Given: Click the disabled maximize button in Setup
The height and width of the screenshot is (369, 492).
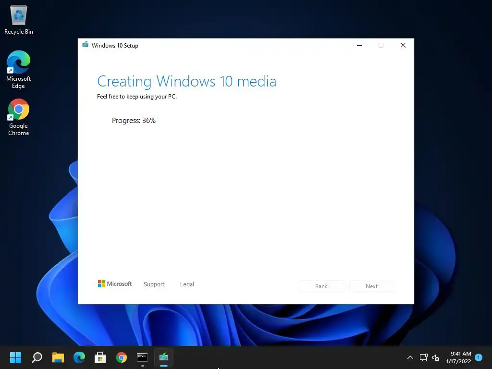Looking at the screenshot, I should [381, 45].
